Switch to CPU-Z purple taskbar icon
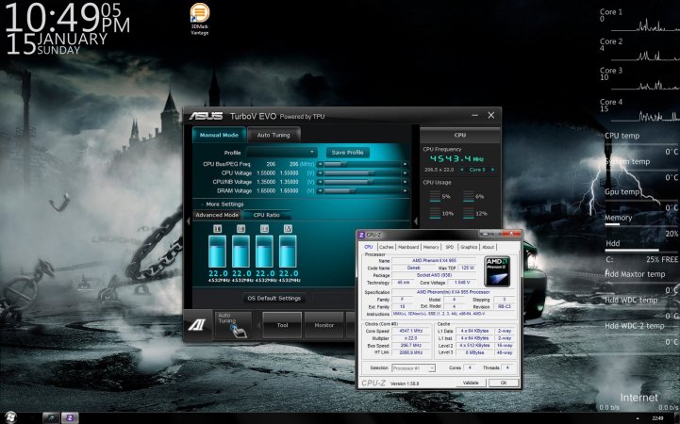The width and height of the screenshot is (680, 424). (70, 417)
